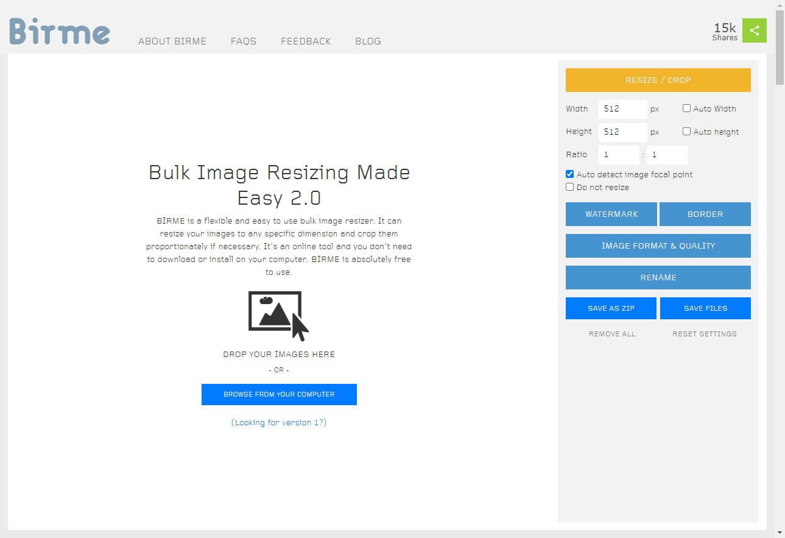Open the Rename options panel
This screenshot has width=785, height=538.
(658, 277)
